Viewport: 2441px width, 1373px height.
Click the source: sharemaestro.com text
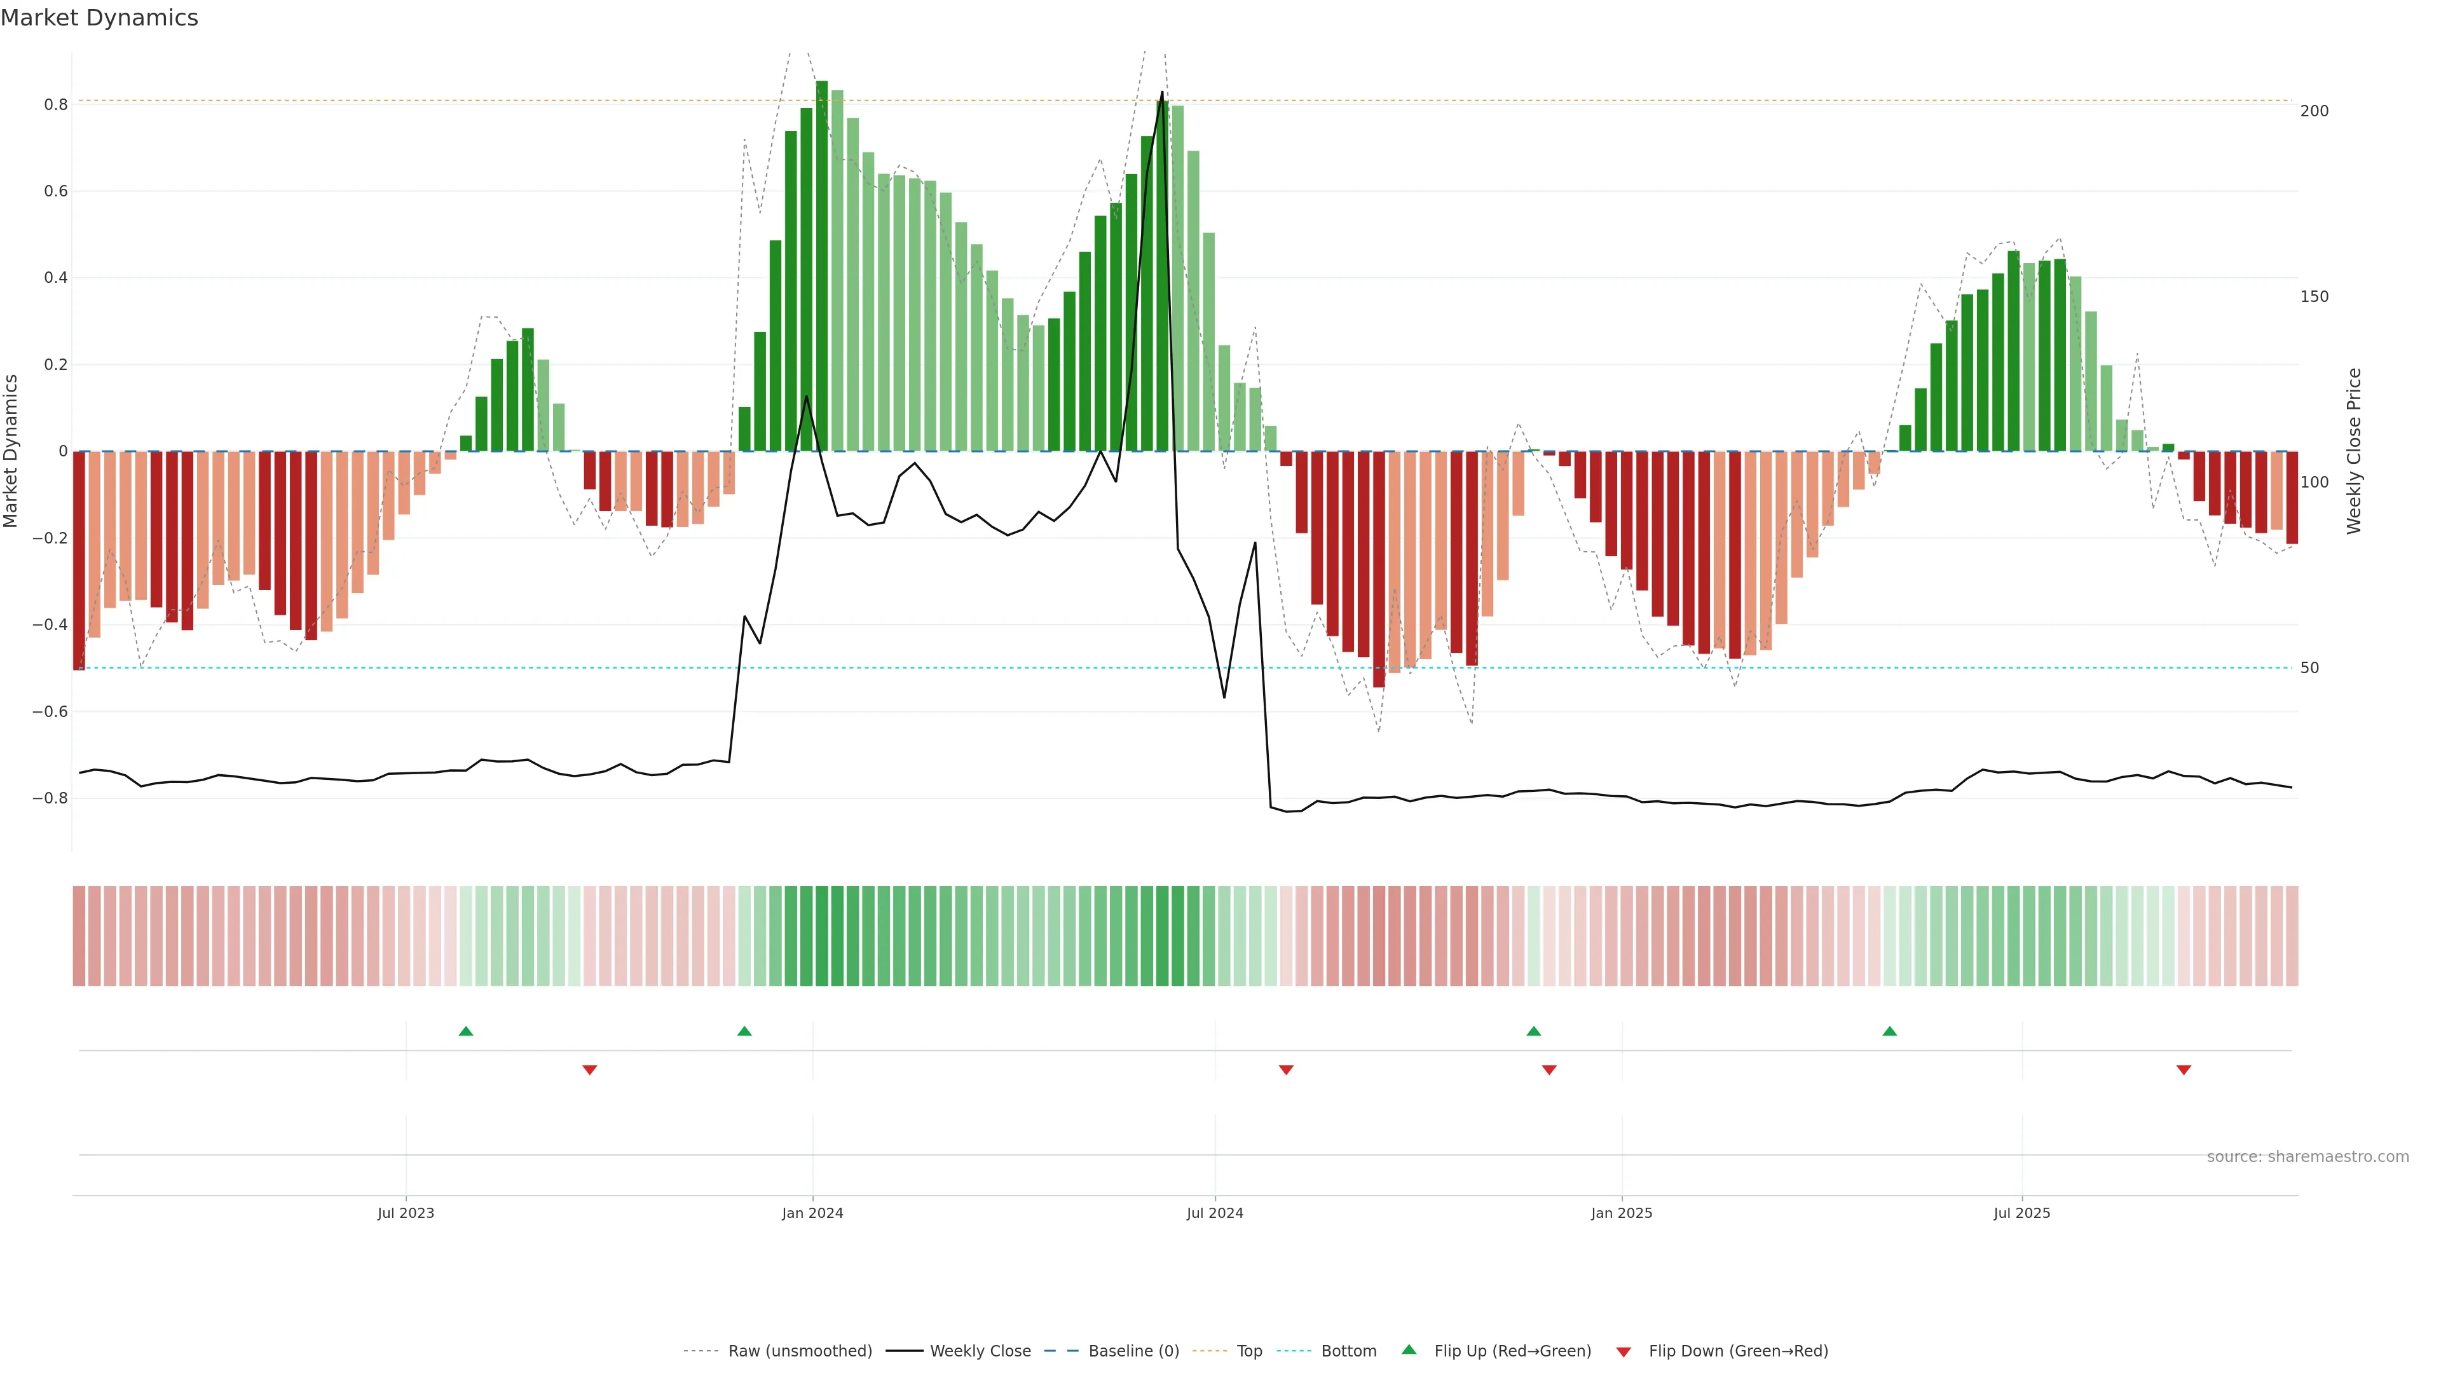(x=2308, y=1157)
